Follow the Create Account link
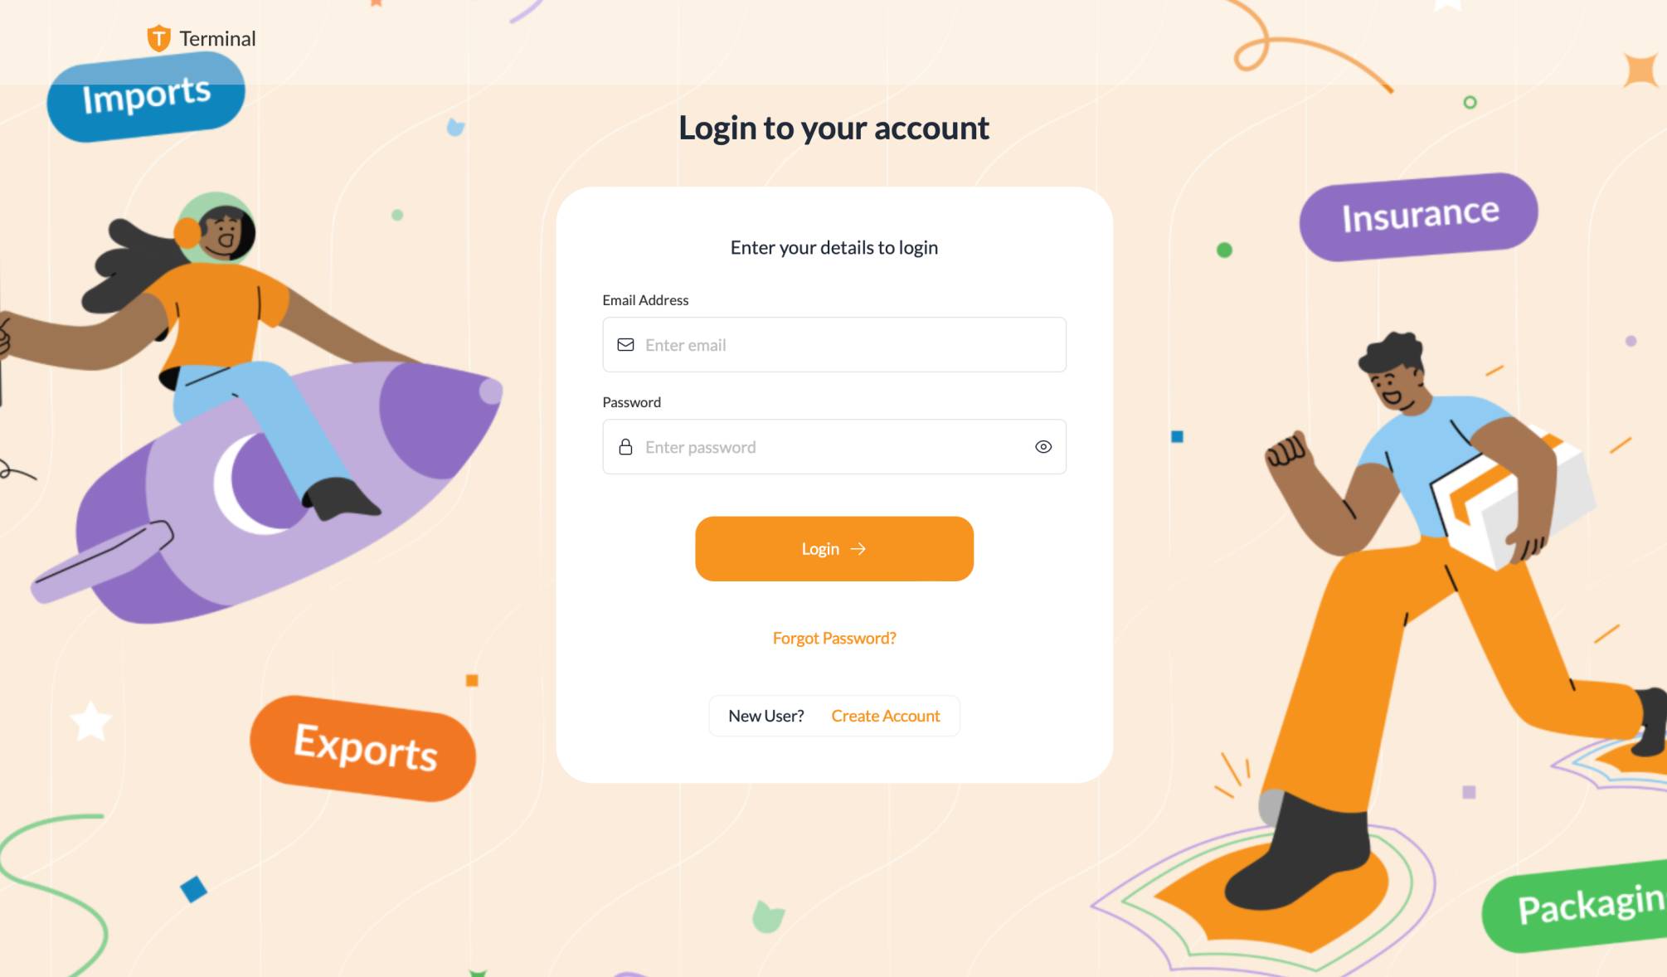The width and height of the screenshot is (1667, 977). click(x=886, y=716)
